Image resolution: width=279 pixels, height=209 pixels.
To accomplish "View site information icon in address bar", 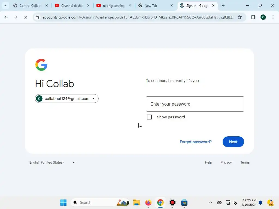I will click(37, 17).
